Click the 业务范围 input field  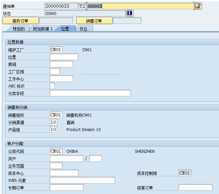56,166
